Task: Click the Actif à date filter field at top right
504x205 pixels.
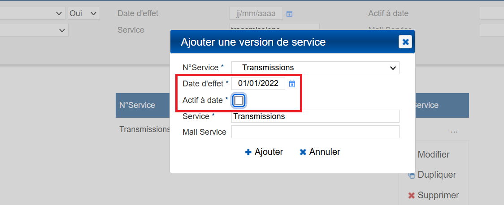Action: 491,13
